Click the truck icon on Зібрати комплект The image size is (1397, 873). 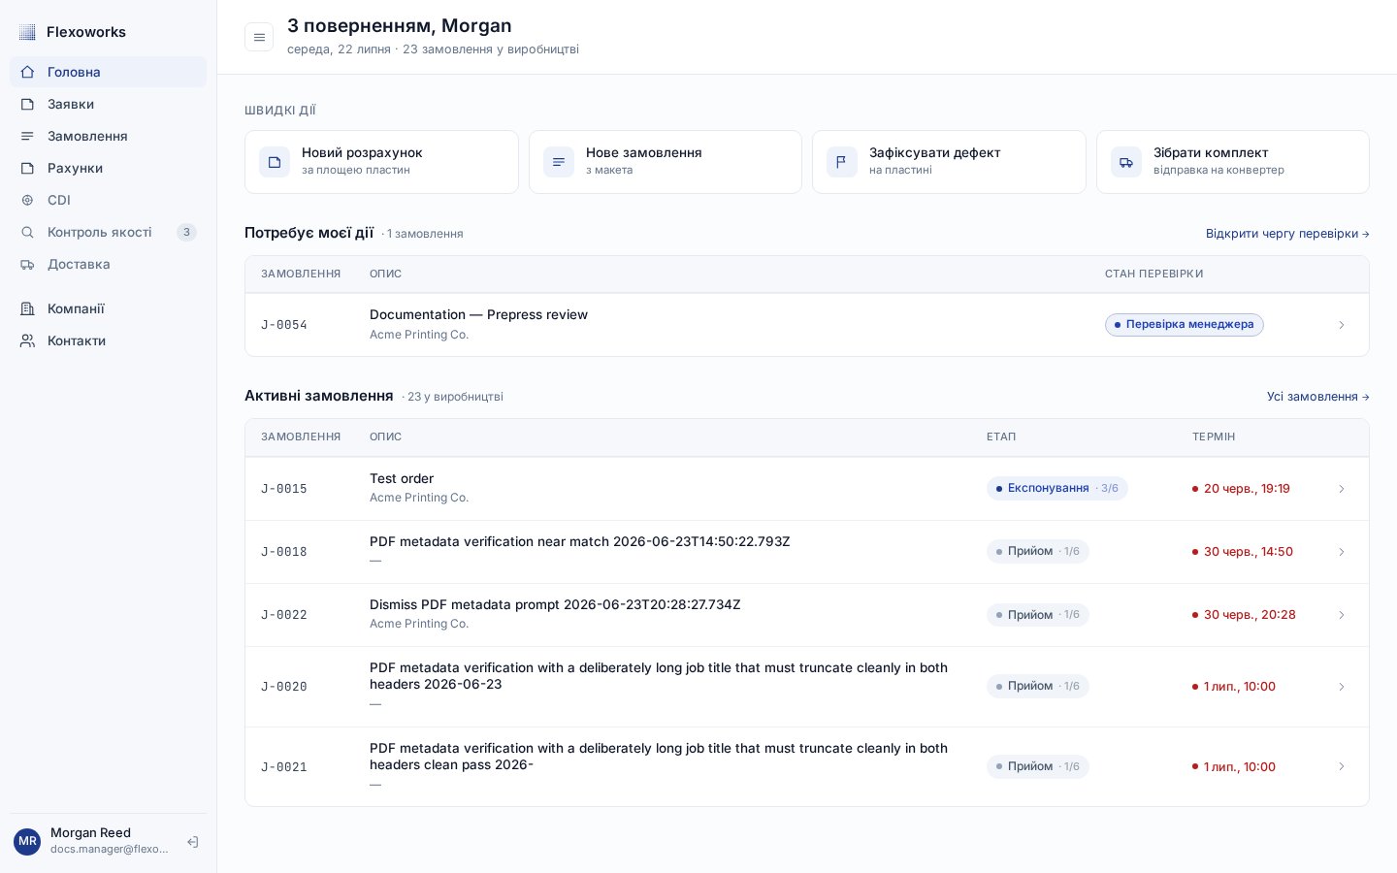coord(1126,162)
